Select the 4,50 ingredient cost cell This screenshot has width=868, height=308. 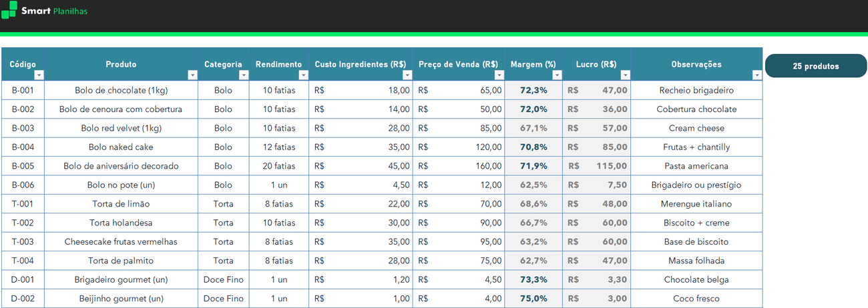361,185
